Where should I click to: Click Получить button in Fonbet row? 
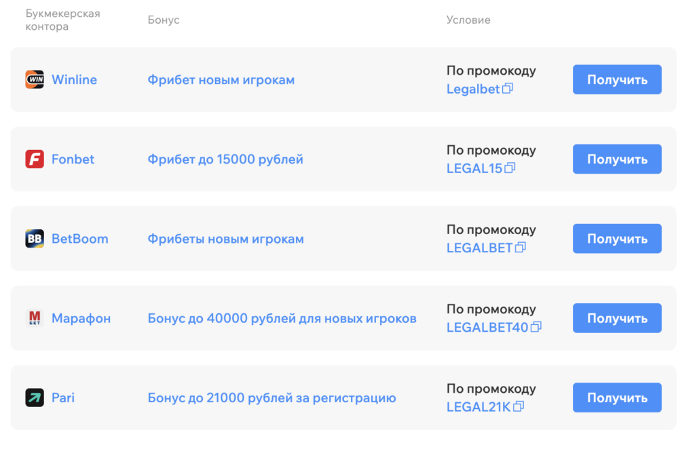pos(617,159)
